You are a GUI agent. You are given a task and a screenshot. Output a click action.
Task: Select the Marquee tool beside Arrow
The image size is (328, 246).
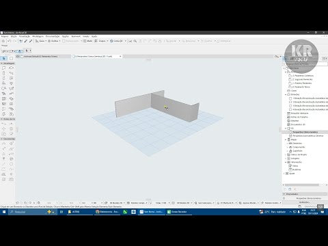tap(11, 59)
